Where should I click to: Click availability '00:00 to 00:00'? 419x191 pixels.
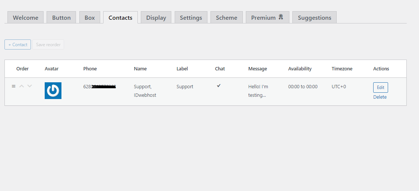coord(303,86)
